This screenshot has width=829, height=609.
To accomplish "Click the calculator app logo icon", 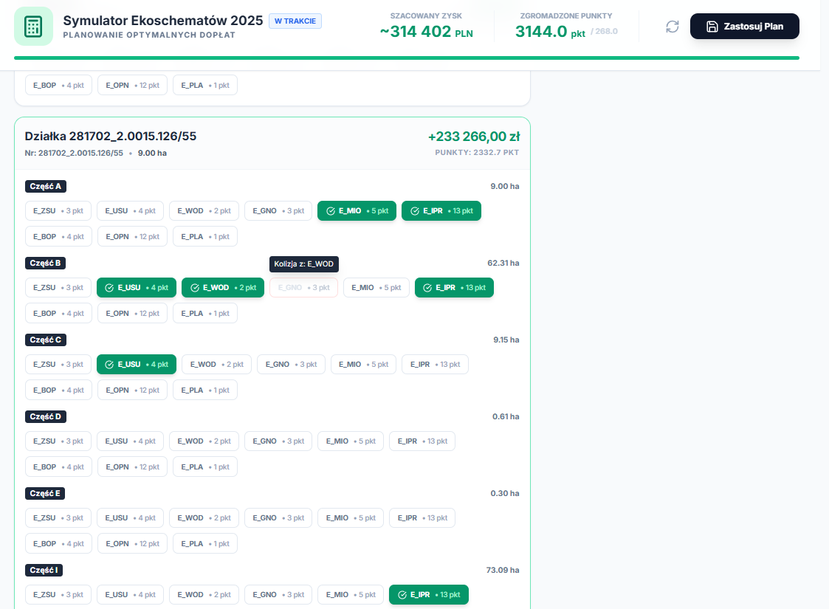I will coord(33,27).
